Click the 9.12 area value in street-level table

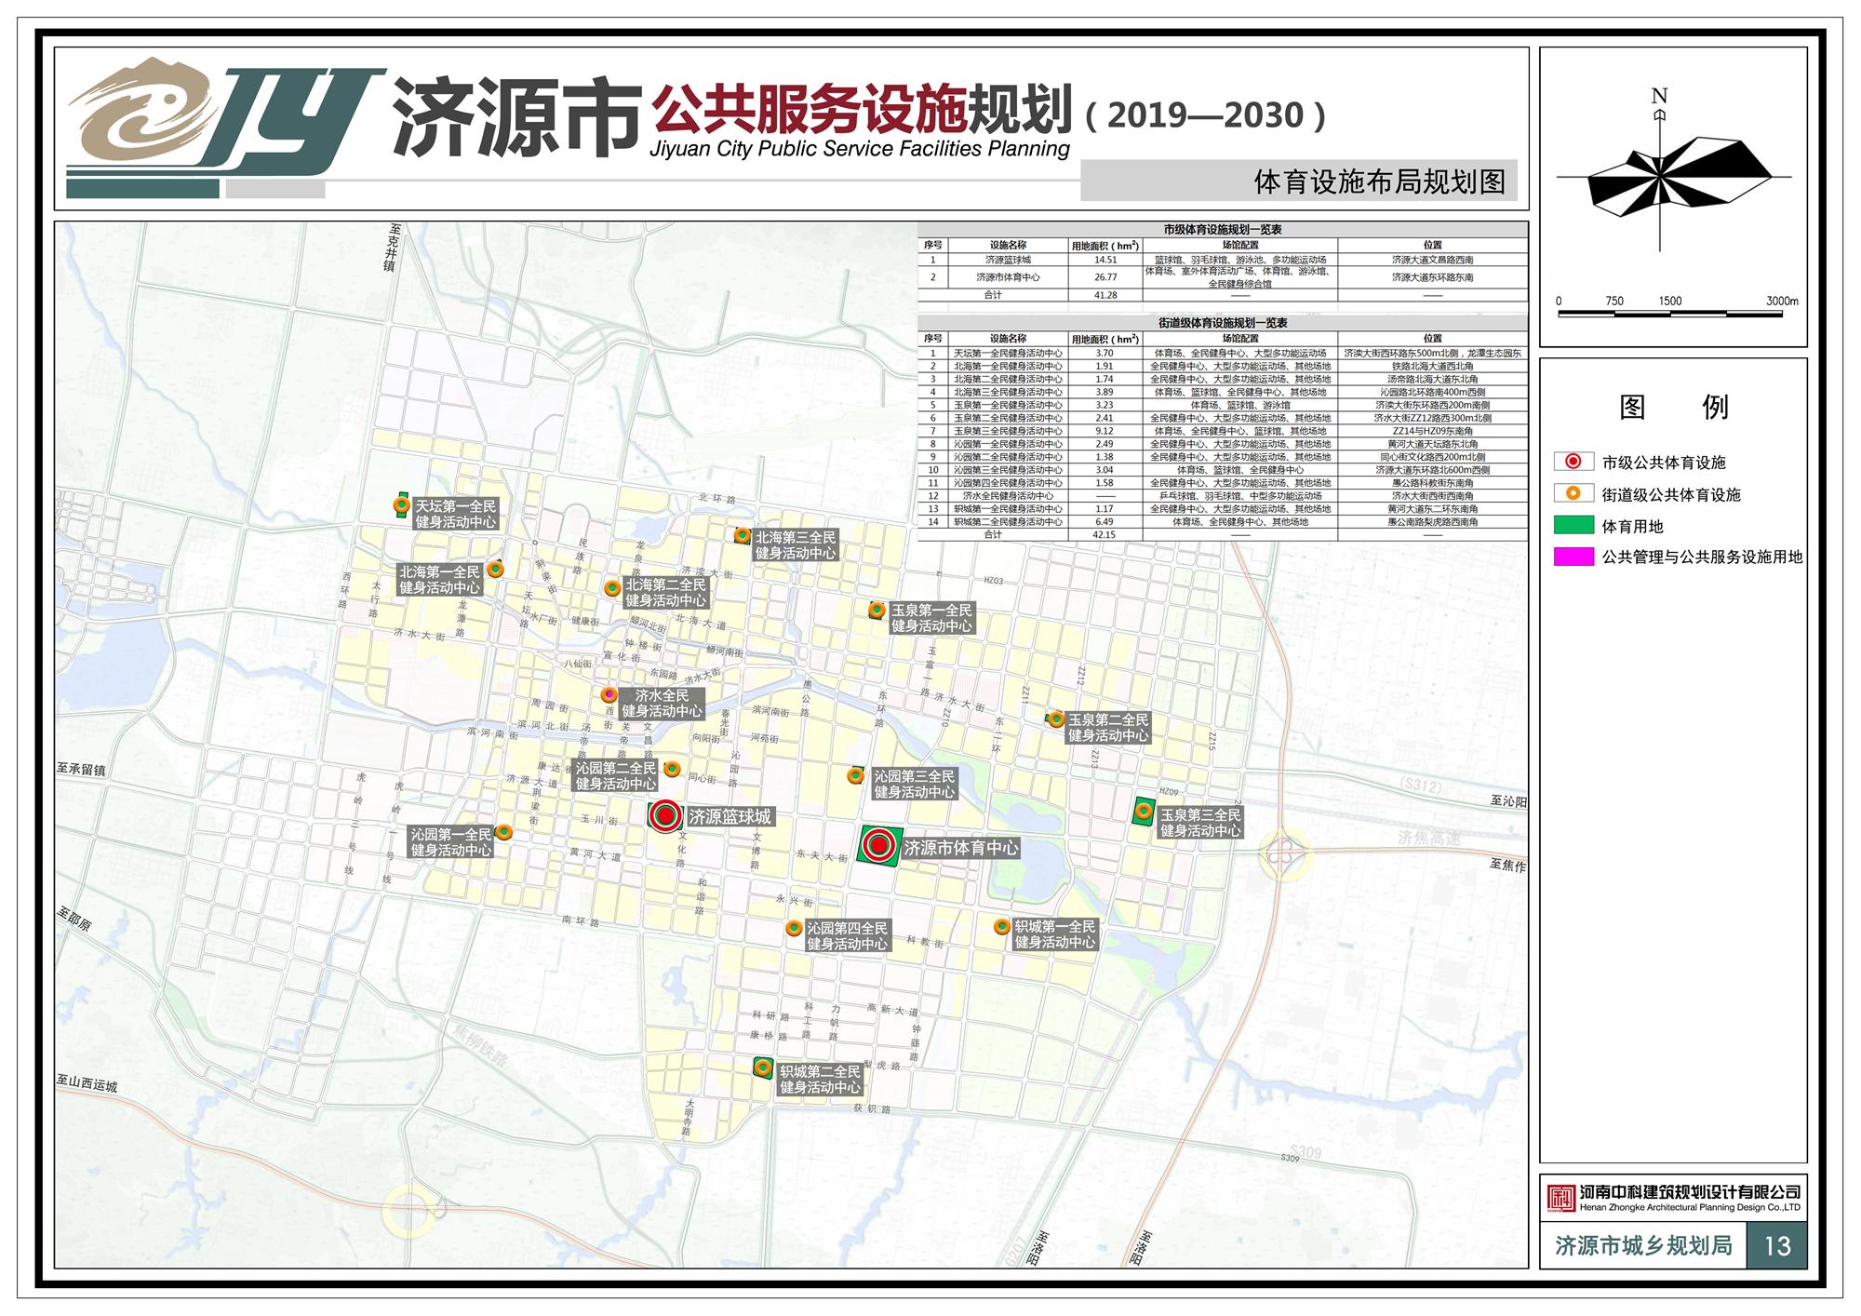click(x=1105, y=431)
